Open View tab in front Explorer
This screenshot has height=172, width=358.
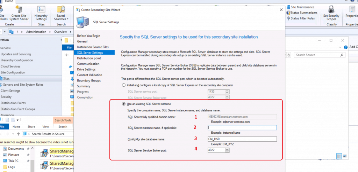tap(46, 127)
